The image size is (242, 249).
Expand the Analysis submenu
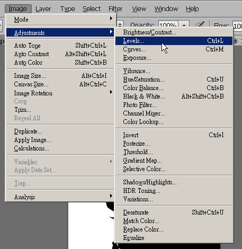60,197
